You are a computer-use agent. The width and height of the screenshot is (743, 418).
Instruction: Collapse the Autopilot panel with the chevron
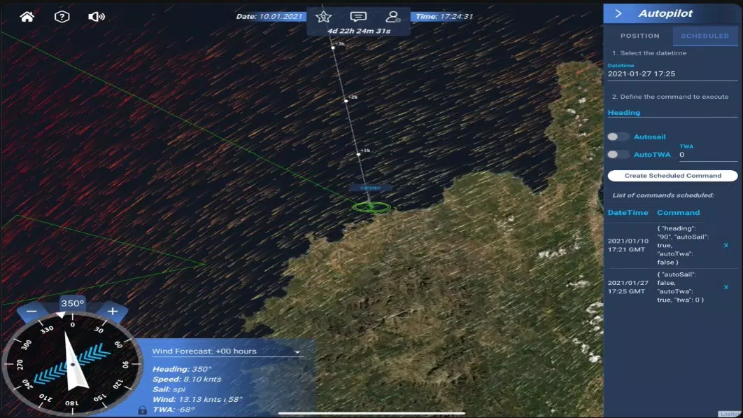pos(618,13)
